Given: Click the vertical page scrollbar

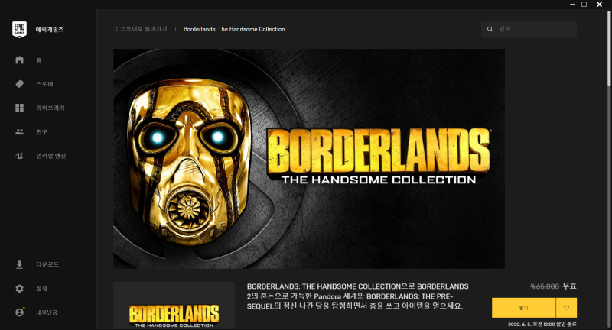Looking at the screenshot, I should click(x=609, y=47).
